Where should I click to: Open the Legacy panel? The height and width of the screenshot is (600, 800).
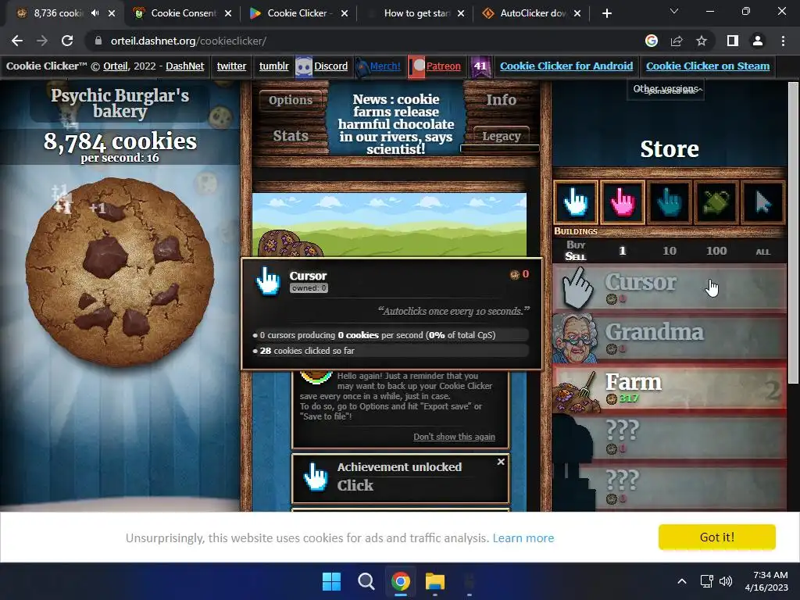pyautogui.click(x=501, y=136)
